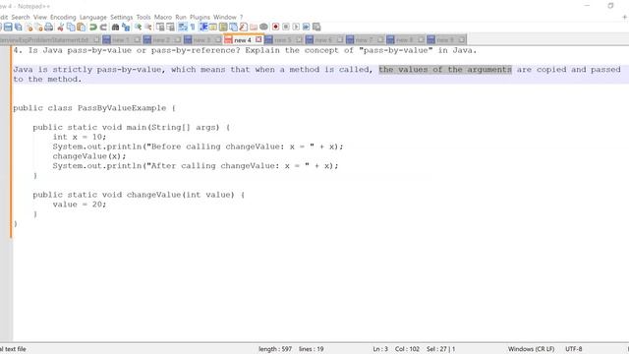
Task: Click the Sel : 27 | 1 status entry
Action: point(440,349)
